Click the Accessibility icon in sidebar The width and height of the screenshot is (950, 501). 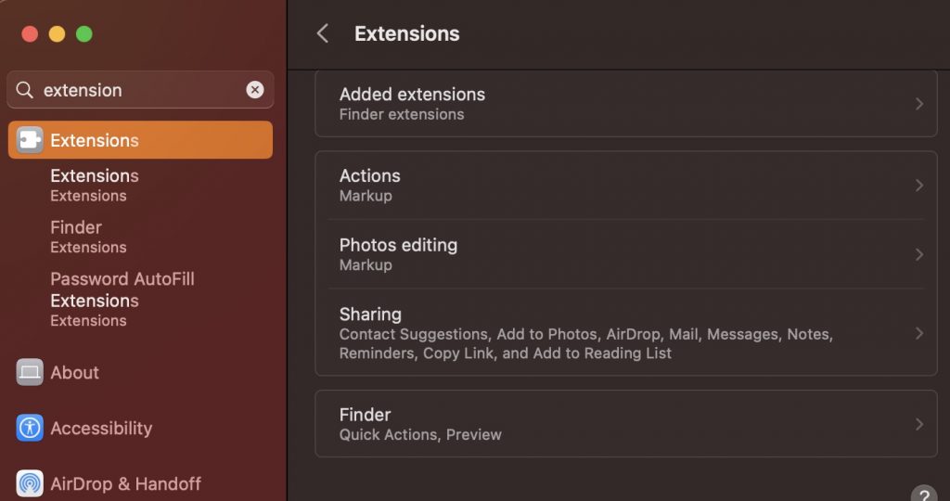tap(30, 428)
